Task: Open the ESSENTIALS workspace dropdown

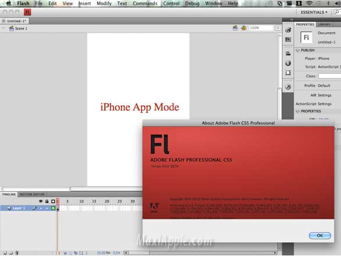Action: click(x=314, y=12)
